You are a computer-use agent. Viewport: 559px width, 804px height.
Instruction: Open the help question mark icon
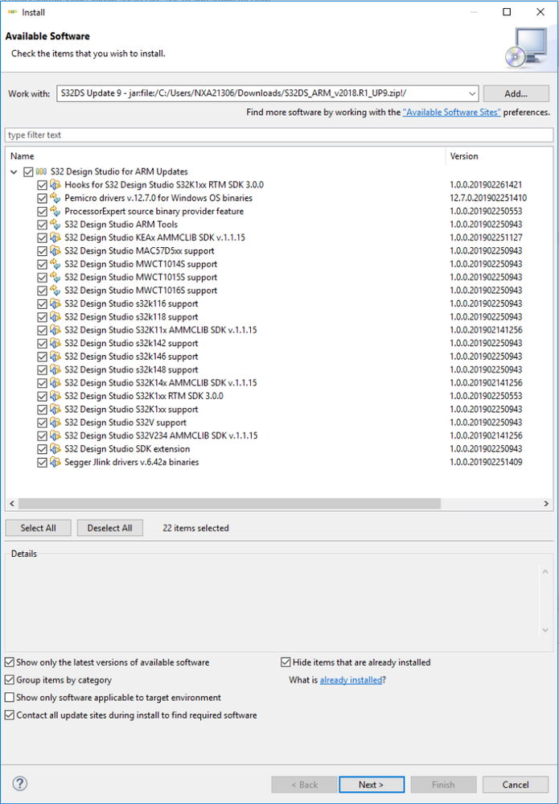tap(19, 784)
